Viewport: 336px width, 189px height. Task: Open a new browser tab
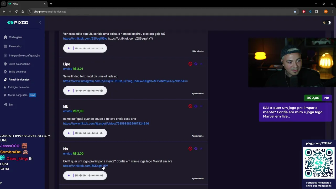point(51,4)
